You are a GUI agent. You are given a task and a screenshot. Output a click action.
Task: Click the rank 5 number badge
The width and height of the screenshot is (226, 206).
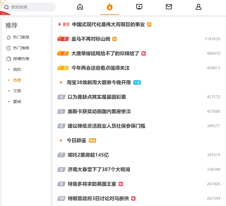(x=61, y=111)
